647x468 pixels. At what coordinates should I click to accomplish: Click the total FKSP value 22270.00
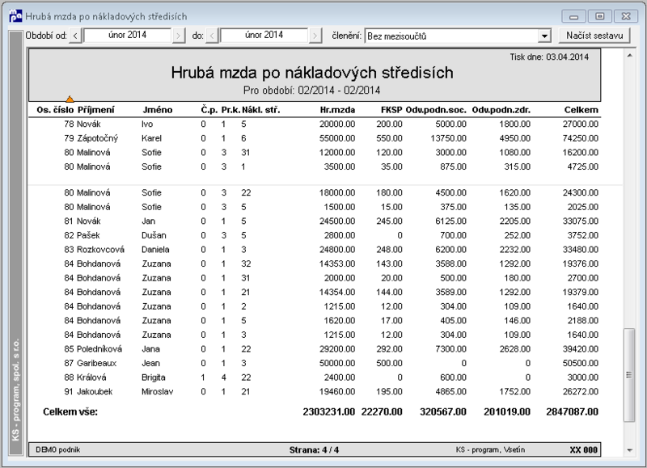coord(382,411)
